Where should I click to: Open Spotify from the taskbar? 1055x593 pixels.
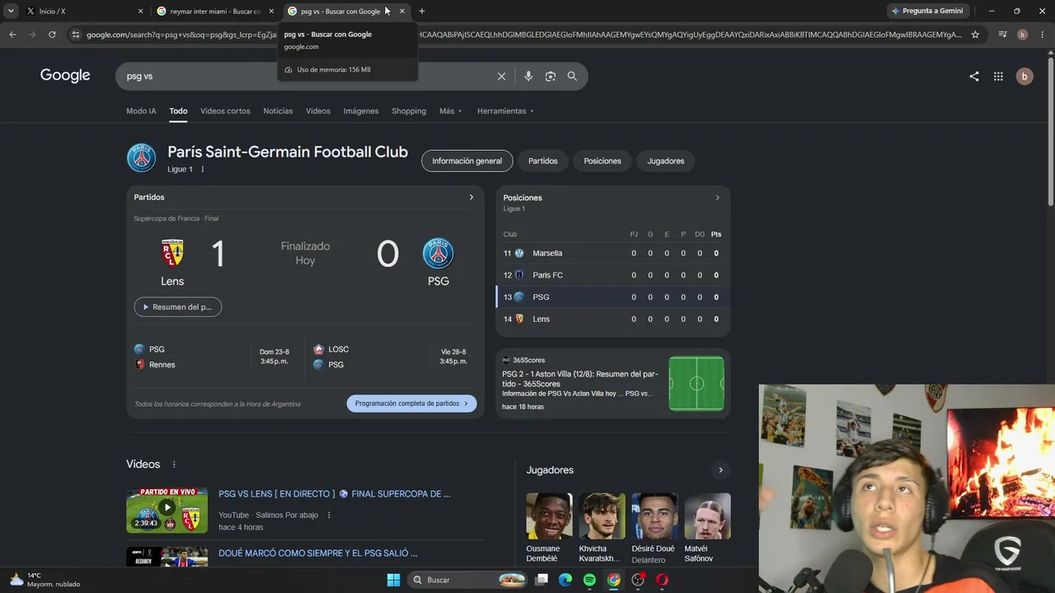tap(589, 580)
